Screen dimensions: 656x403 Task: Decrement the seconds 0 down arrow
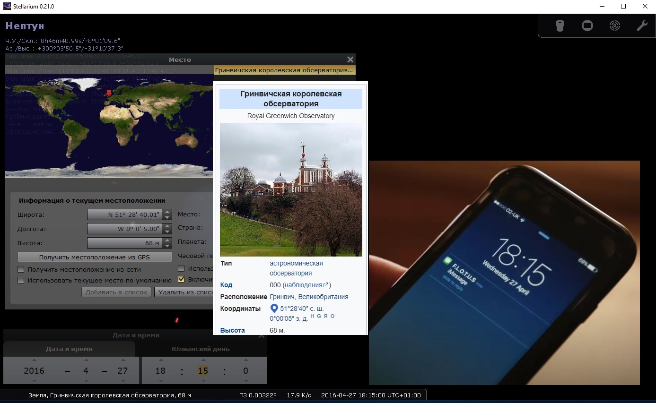[245, 381]
